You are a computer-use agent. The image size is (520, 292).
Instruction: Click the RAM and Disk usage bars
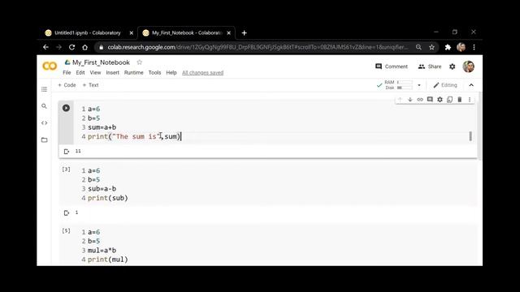398,85
